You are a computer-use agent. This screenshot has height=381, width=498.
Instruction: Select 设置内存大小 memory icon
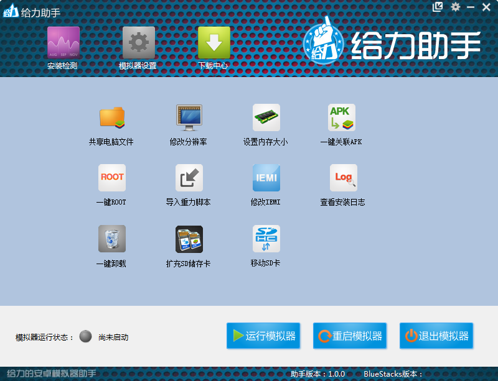(x=266, y=117)
